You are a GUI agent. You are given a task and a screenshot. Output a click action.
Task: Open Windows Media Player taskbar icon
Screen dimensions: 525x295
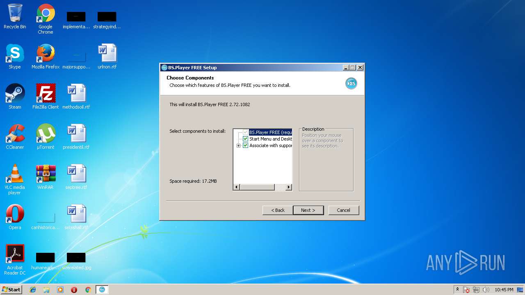[60, 290]
